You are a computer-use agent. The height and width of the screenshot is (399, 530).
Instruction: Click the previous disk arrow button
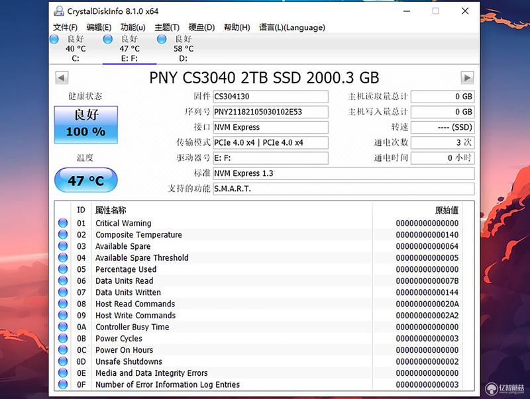(62, 77)
